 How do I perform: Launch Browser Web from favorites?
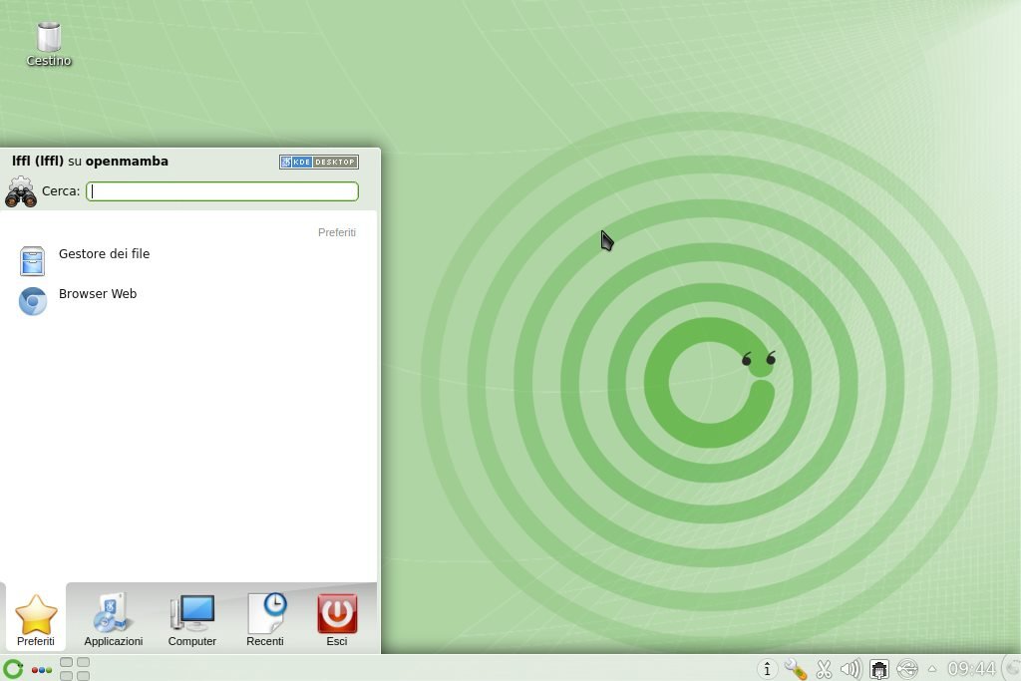(187, 301)
